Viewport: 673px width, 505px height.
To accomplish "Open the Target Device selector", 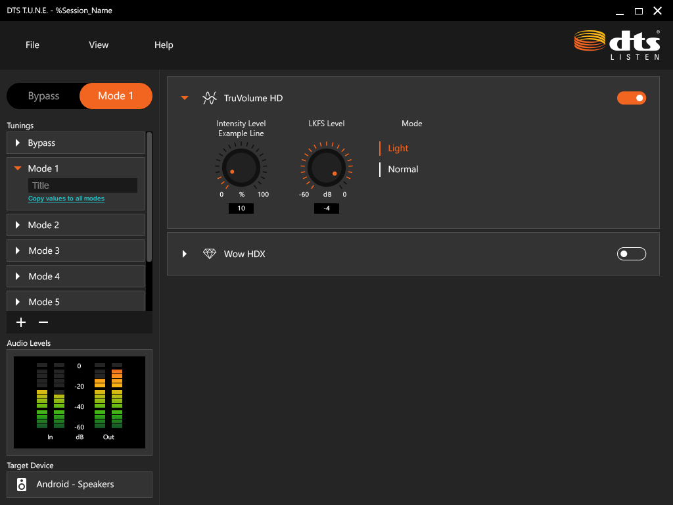I will coord(80,485).
